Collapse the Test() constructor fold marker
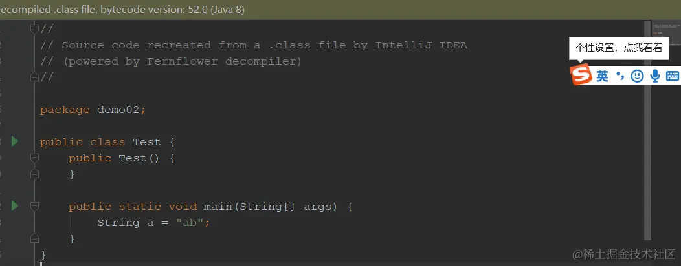The height and width of the screenshot is (266, 681). [35, 158]
